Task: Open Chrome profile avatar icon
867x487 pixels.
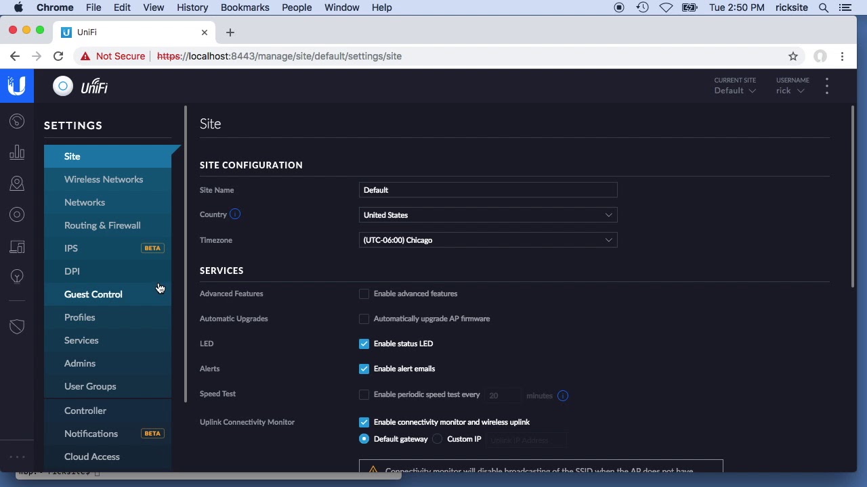Action: coord(820,56)
